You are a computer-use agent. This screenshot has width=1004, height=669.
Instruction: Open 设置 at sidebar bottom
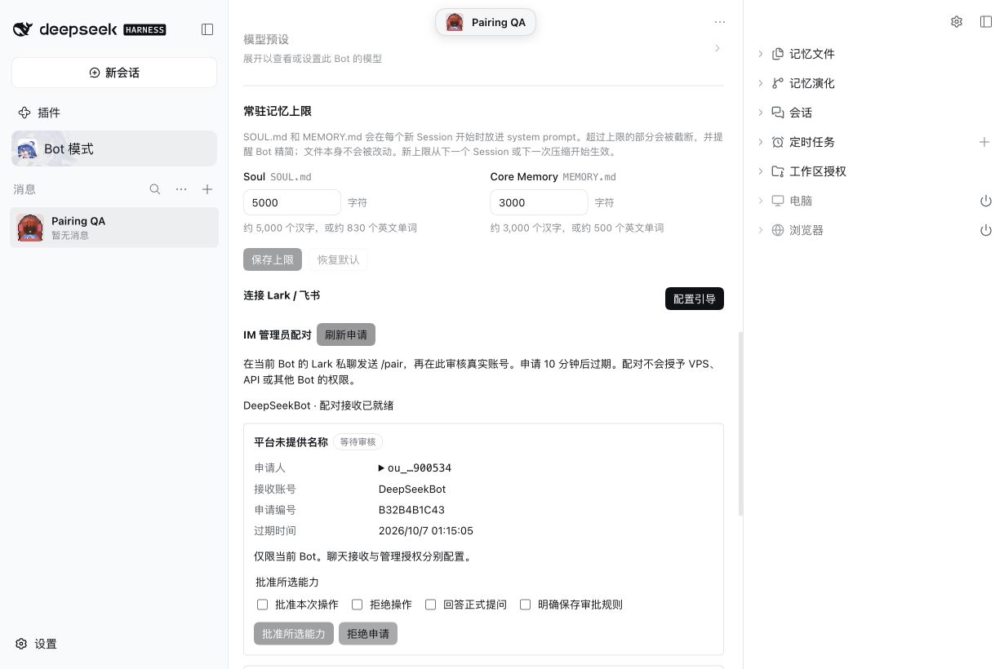coord(37,644)
